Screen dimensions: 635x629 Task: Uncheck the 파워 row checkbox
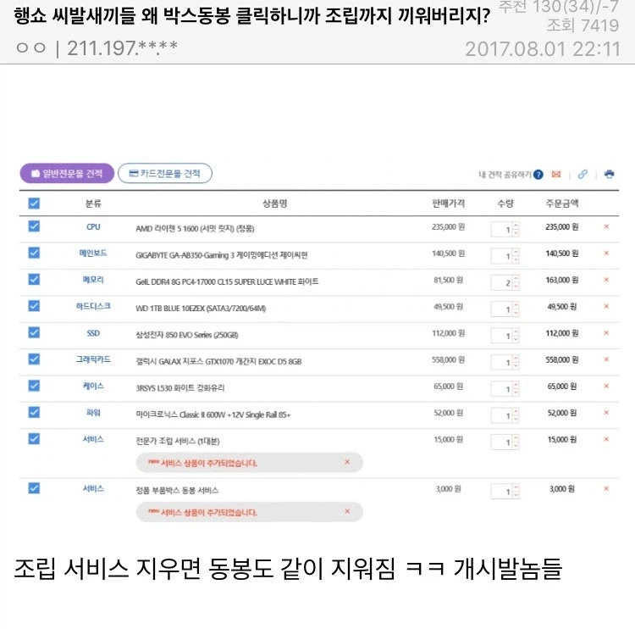click(34, 413)
